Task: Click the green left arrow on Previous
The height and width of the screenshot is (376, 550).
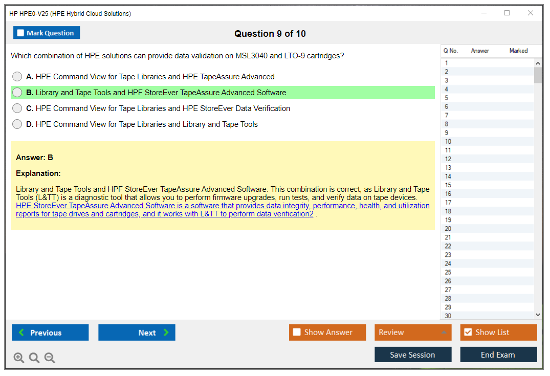Action: coord(21,333)
